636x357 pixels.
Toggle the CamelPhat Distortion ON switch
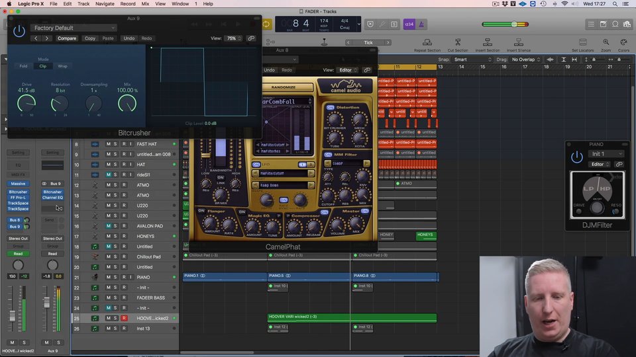click(x=330, y=108)
